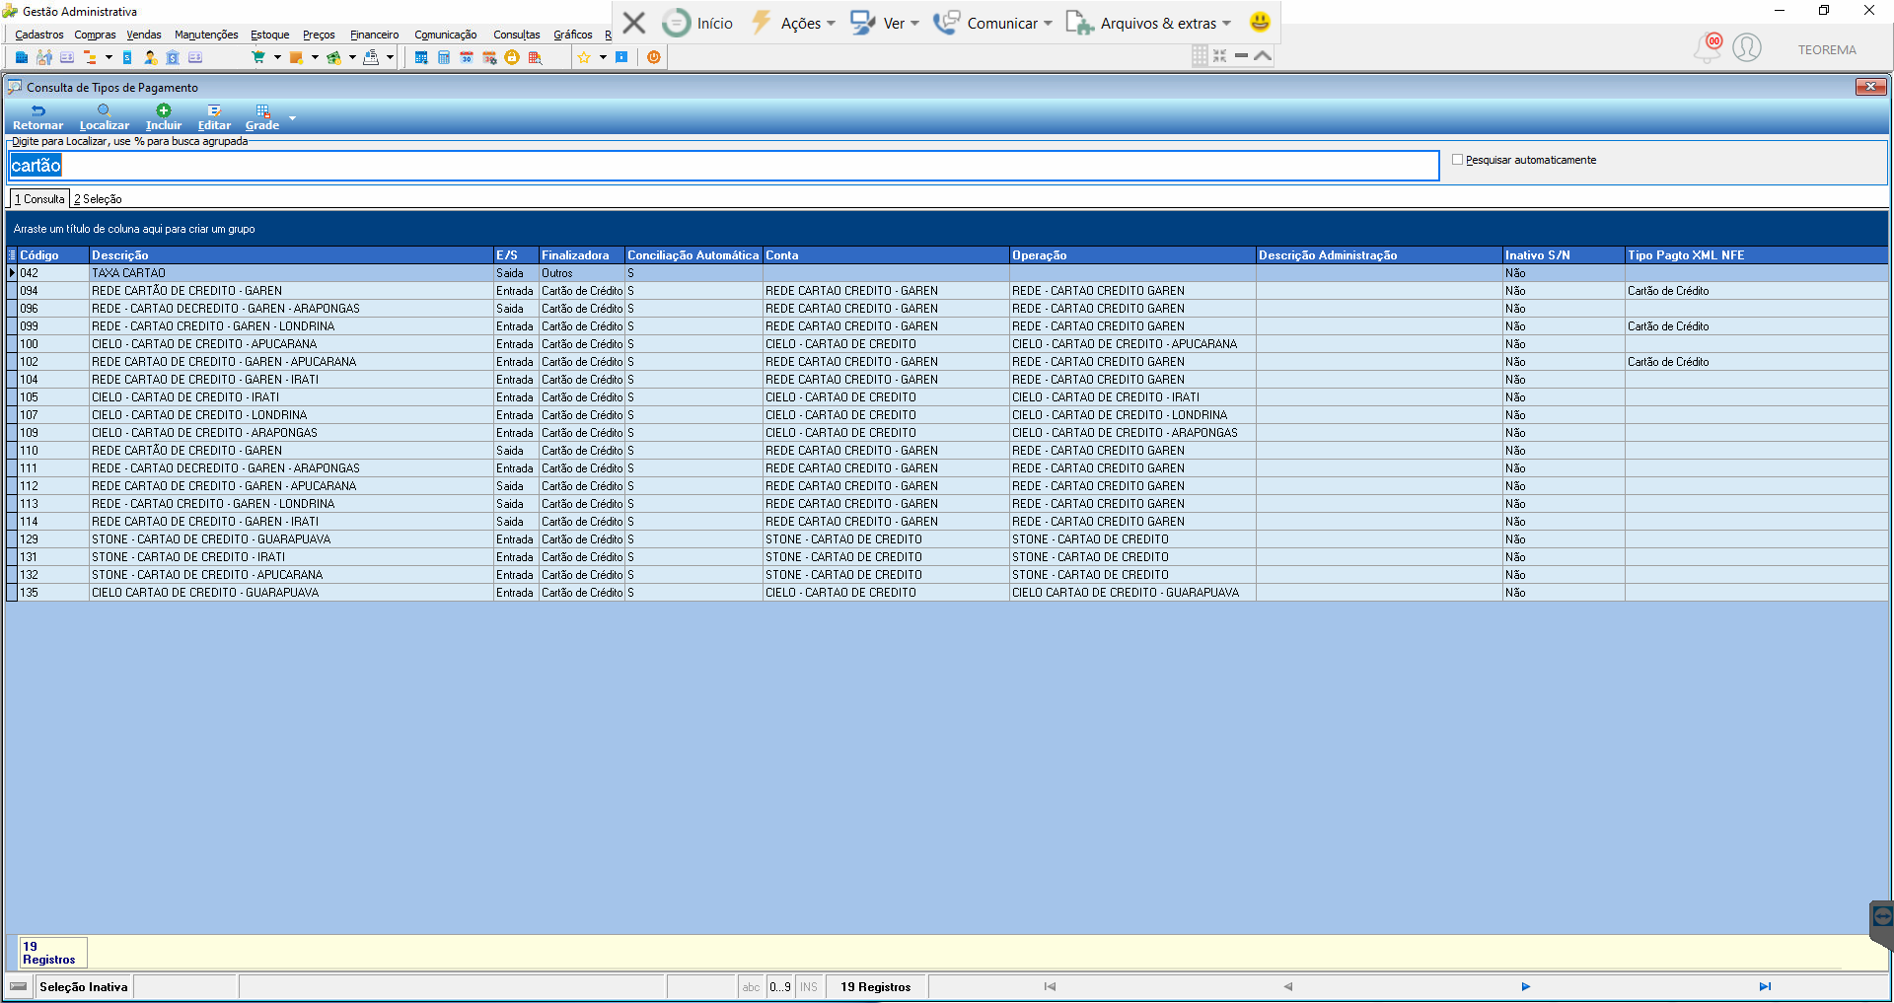Open the Cadastros menu
Viewport: 1894px width, 1003px height.
(x=39, y=35)
